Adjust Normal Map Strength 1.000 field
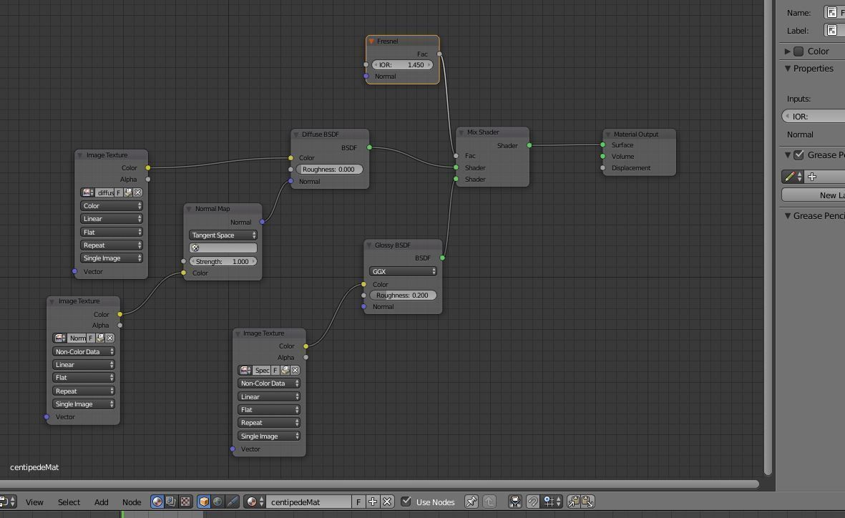 [x=223, y=261]
